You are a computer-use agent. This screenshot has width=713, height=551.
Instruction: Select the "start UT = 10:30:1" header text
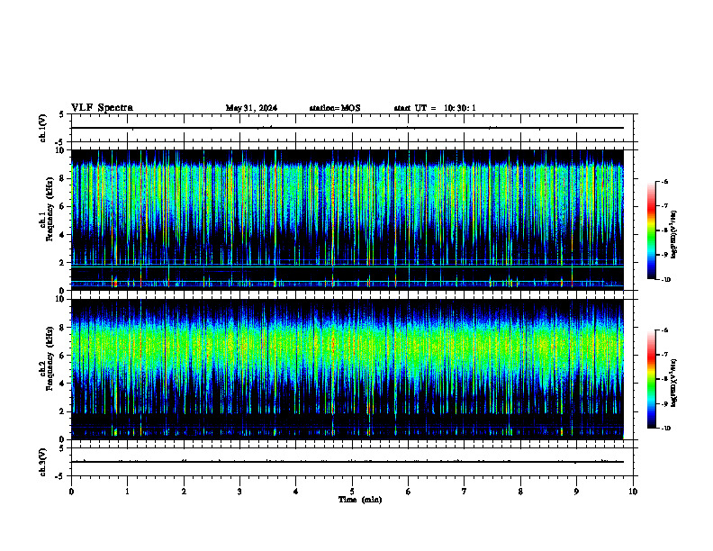[435, 108]
